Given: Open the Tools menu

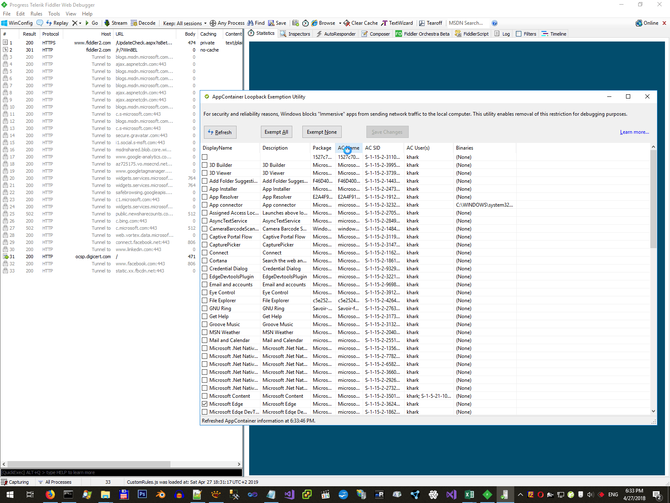Looking at the screenshot, I should tap(54, 14).
